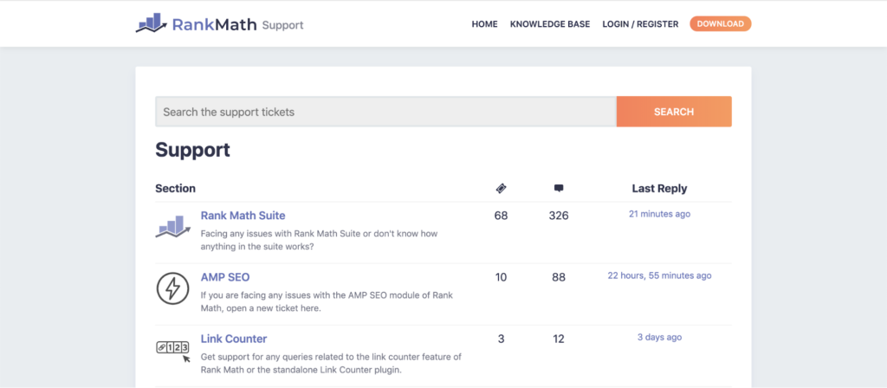Click the Link Counter description text
This screenshot has width=887, height=388.
tap(332, 364)
